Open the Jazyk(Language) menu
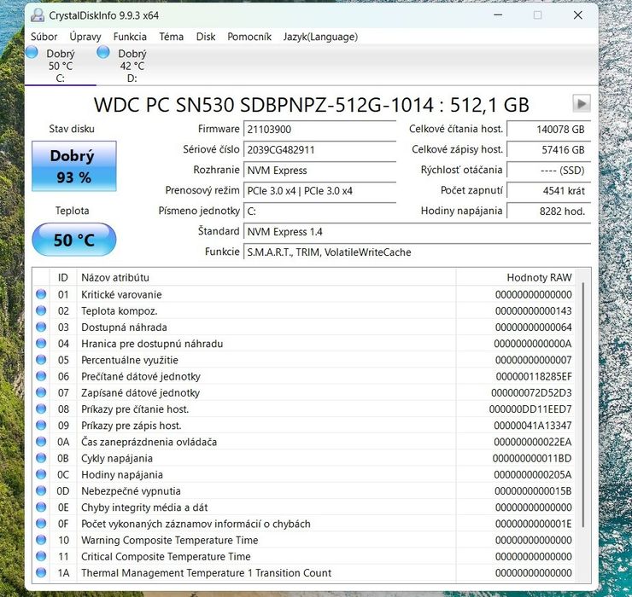This screenshot has width=632, height=597. 320,37
